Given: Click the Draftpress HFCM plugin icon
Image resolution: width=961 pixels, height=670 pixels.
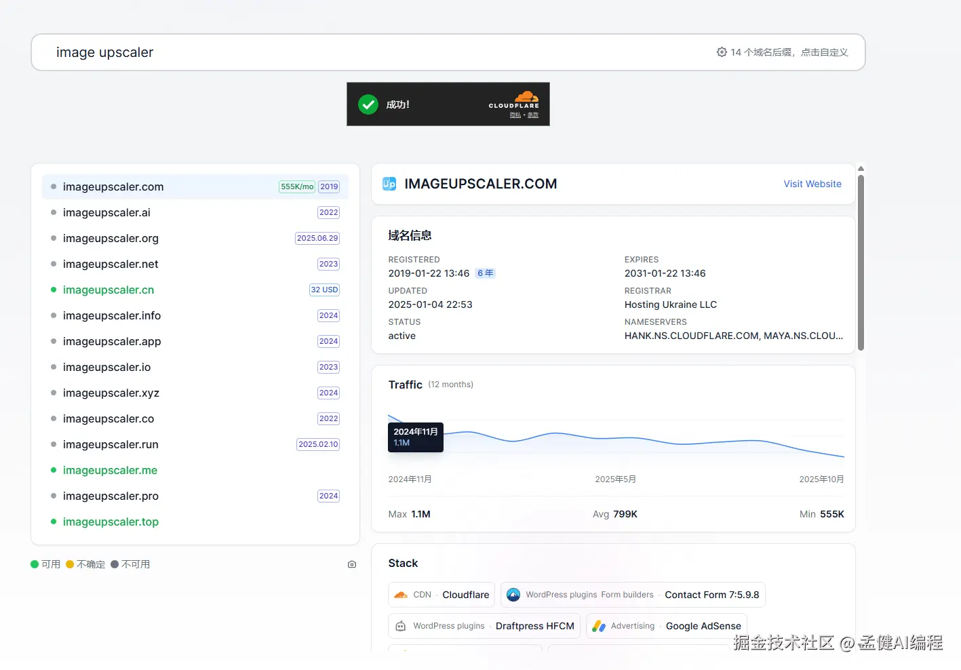Looking at the screenshot, I should [x=401, y=626].
